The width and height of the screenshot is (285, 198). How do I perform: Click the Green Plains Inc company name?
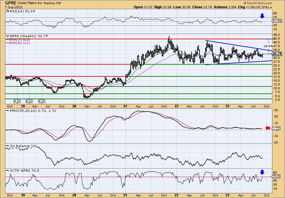tap(30, 3)
